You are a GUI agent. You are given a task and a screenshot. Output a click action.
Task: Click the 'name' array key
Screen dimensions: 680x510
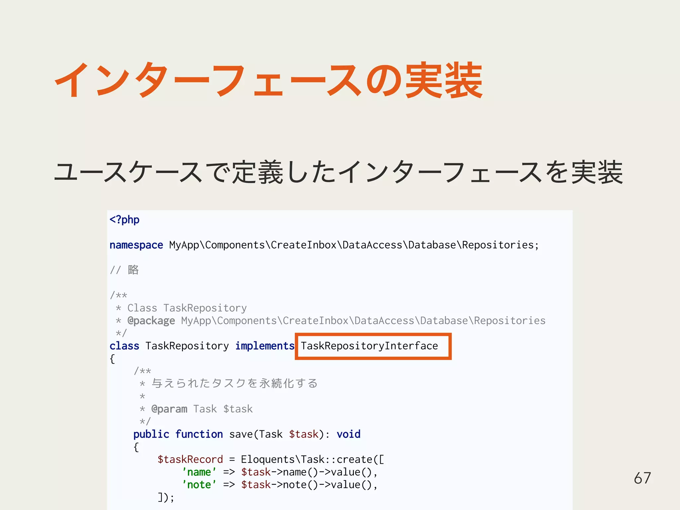pyautogui.click(x=199, y=472)
